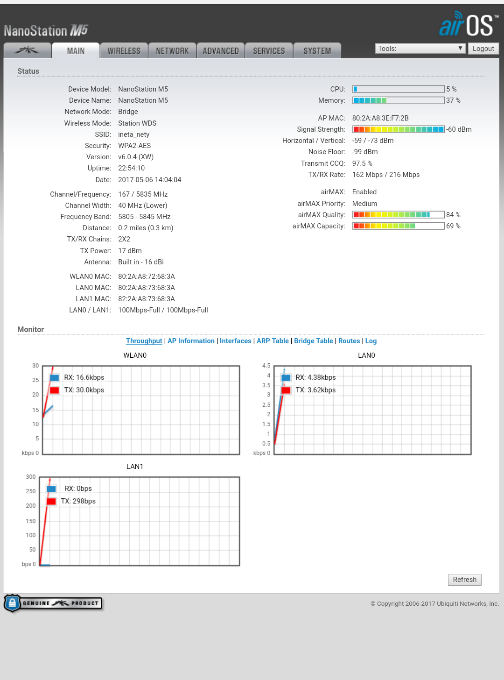This screenshot has height=680, width=504.
Task: Log out with the Logout button
Action: 483,49
